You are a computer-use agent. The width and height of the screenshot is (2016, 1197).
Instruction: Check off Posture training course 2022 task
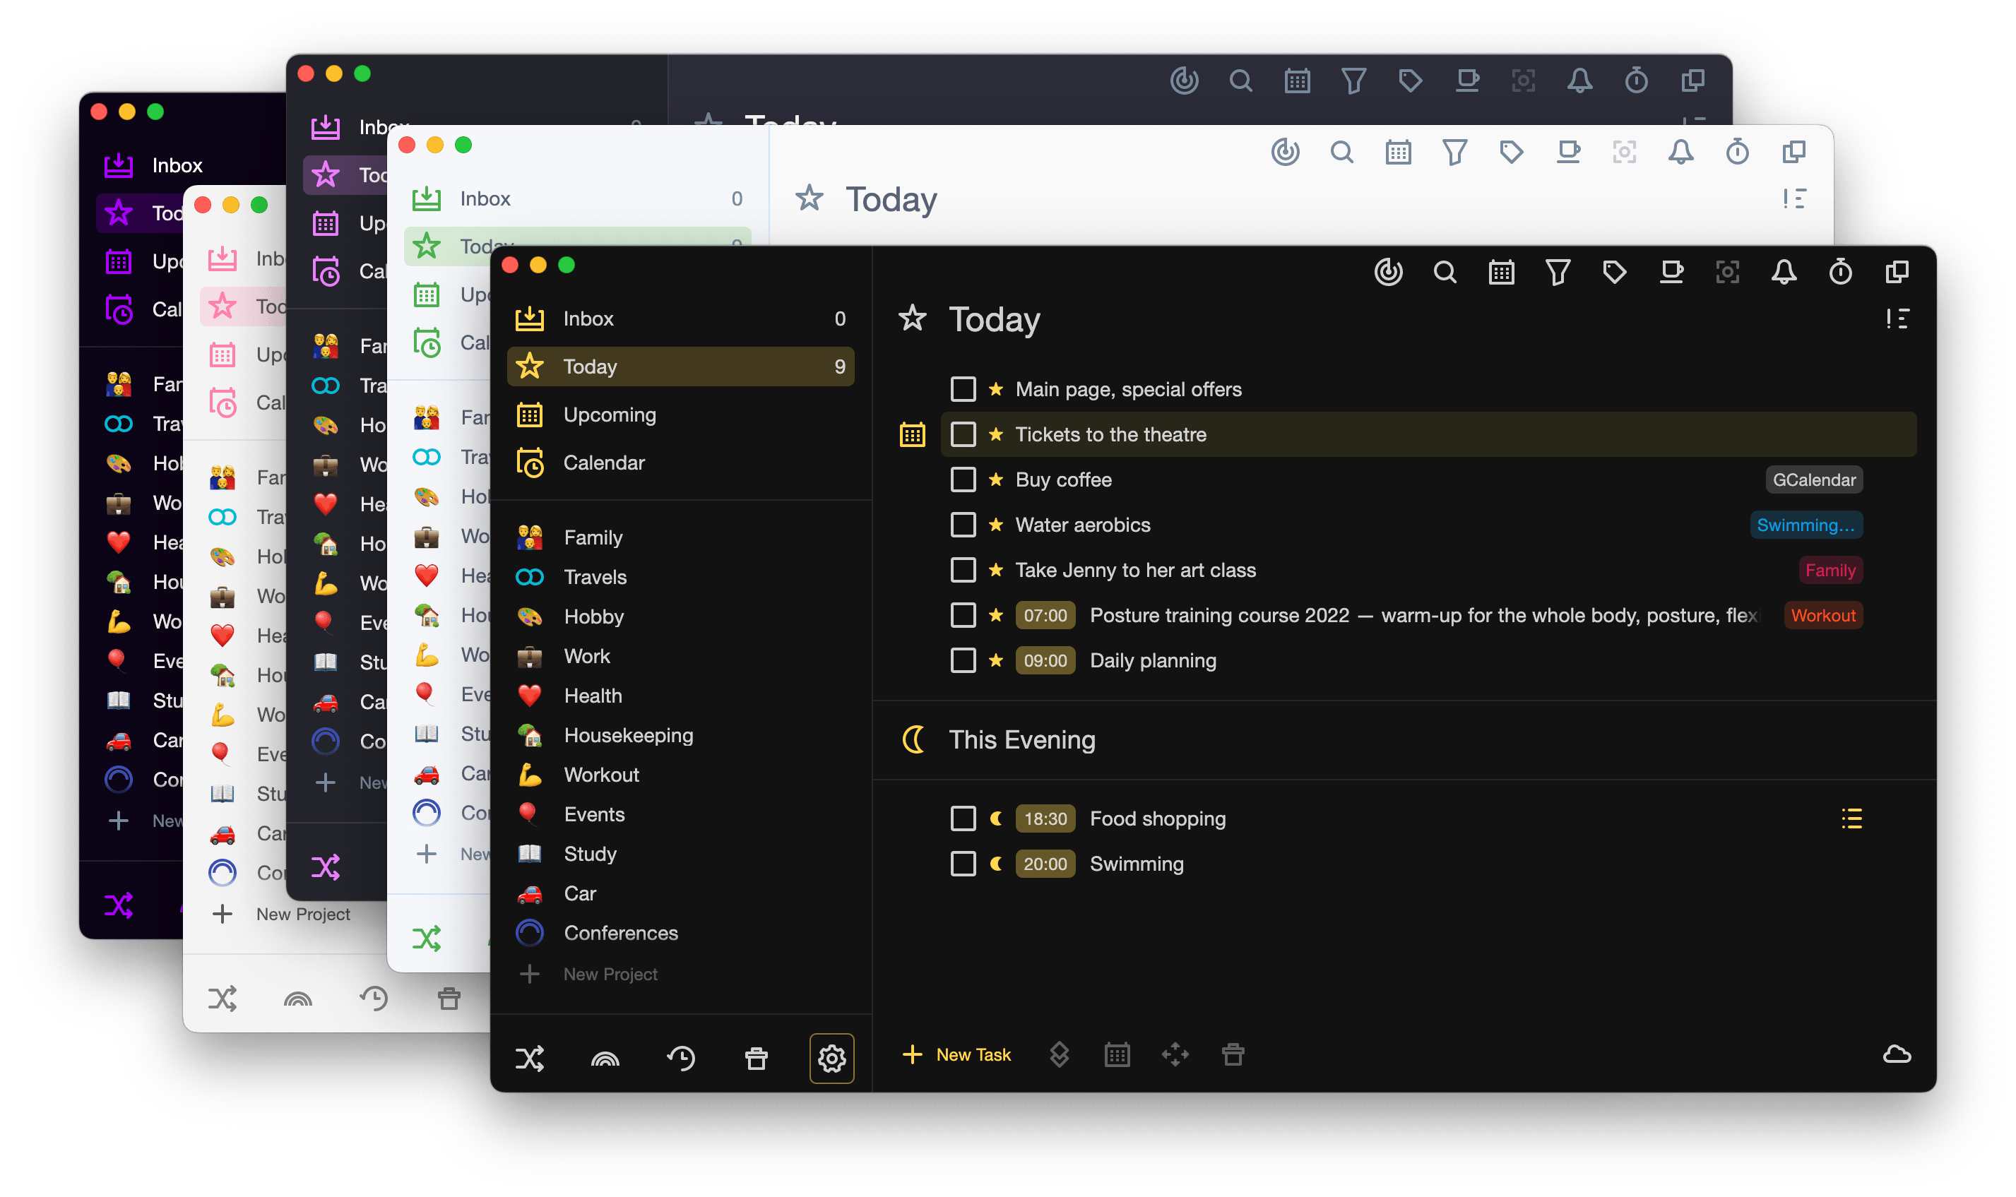coord(962,615)
